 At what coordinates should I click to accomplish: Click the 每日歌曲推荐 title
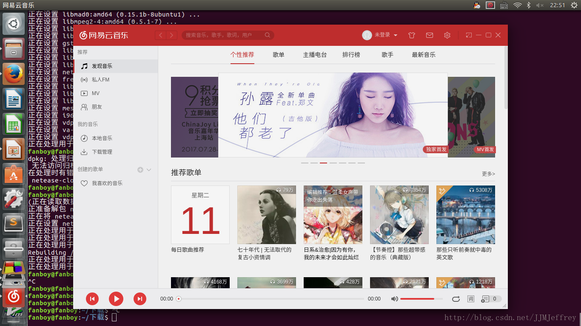188,250
